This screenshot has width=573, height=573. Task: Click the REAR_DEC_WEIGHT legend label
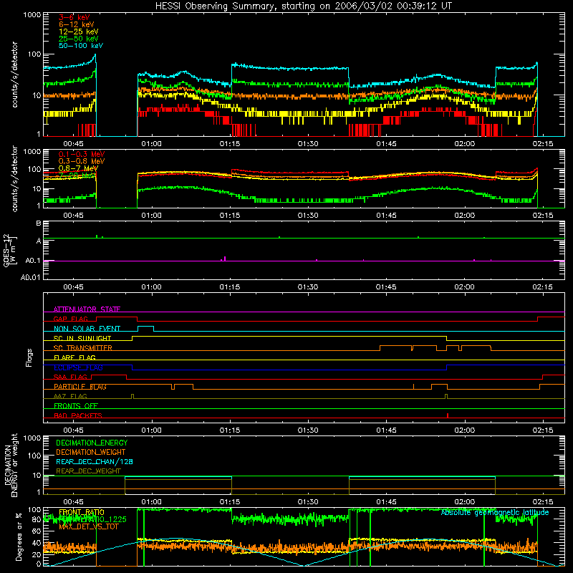[x=88, y=471]
